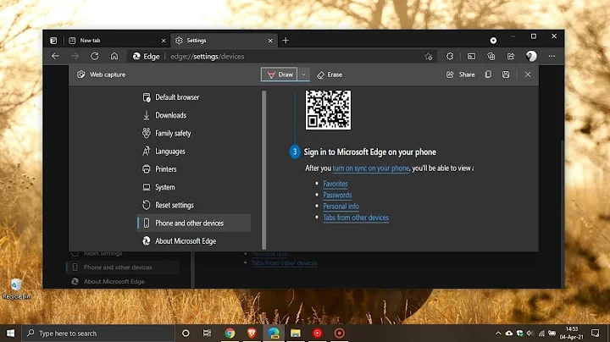Click the QR code image
This screenshot has height=342, width=610.
[328, 110]
